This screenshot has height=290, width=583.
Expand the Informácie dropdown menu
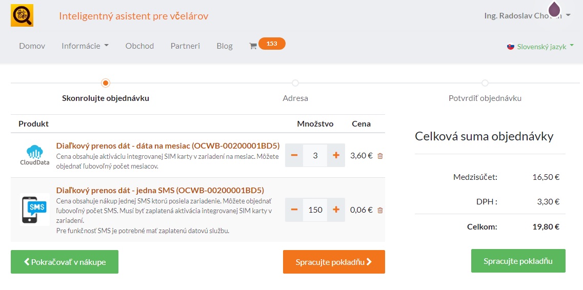tap(85, 46)
